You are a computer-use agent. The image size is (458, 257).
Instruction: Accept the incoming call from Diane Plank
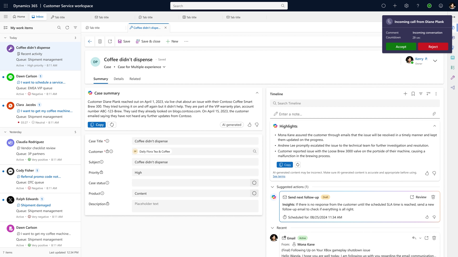click(401, 47)
